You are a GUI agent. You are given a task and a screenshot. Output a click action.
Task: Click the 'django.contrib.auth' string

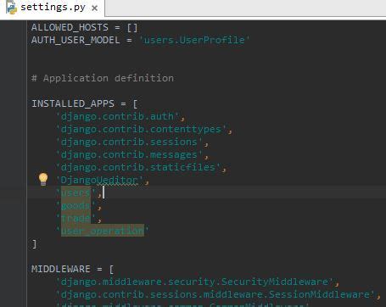coord(118,116)
